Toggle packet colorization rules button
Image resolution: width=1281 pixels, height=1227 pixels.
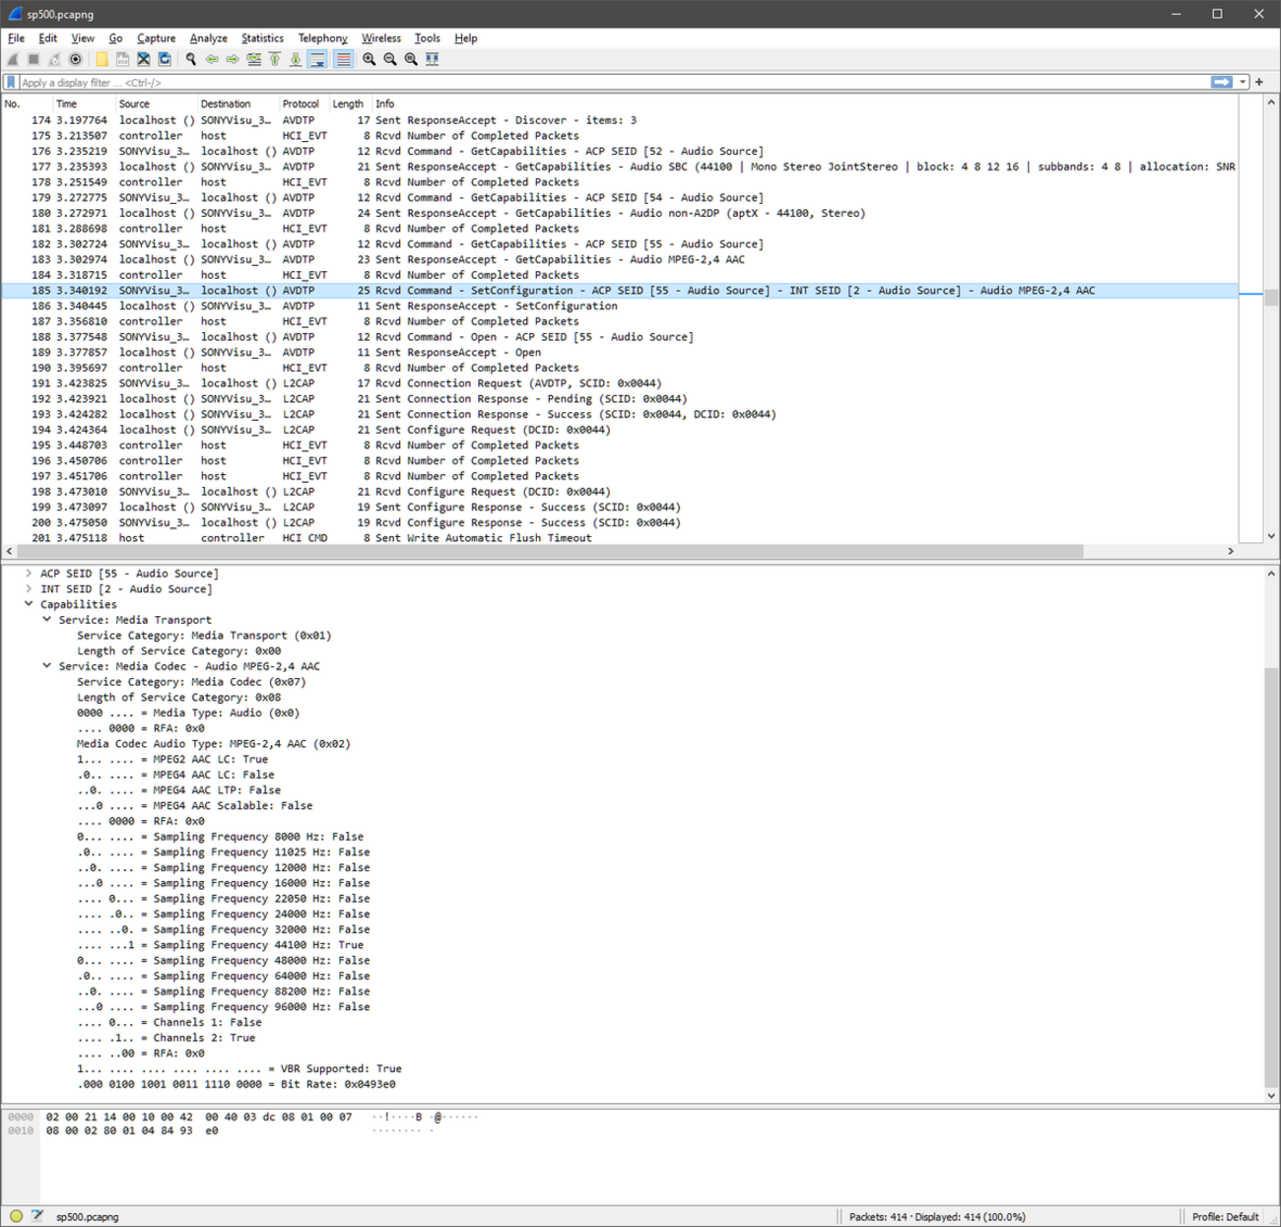343,59
